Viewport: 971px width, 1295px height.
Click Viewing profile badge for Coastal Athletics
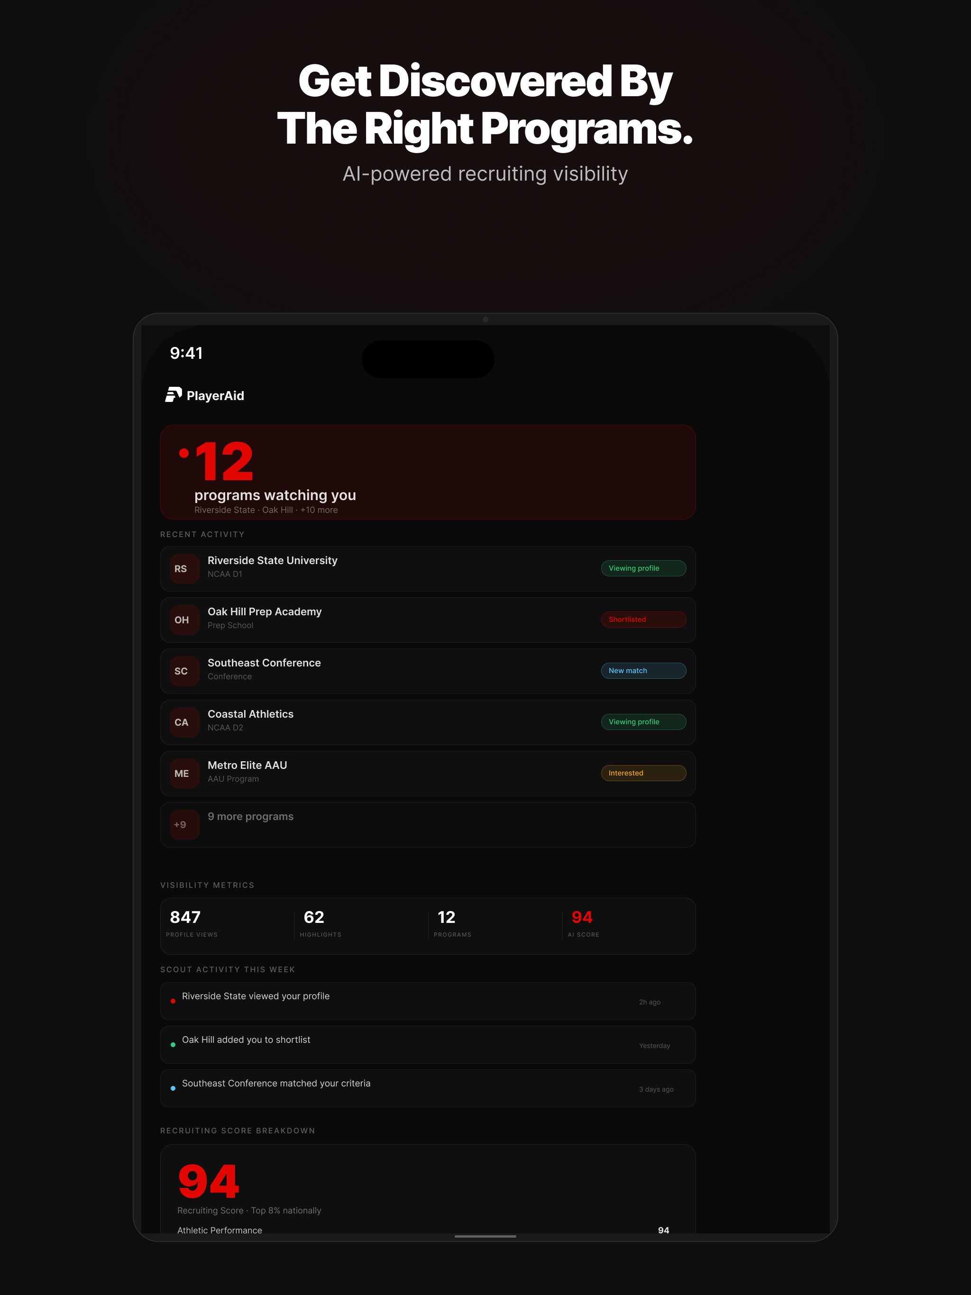(644, 722)
